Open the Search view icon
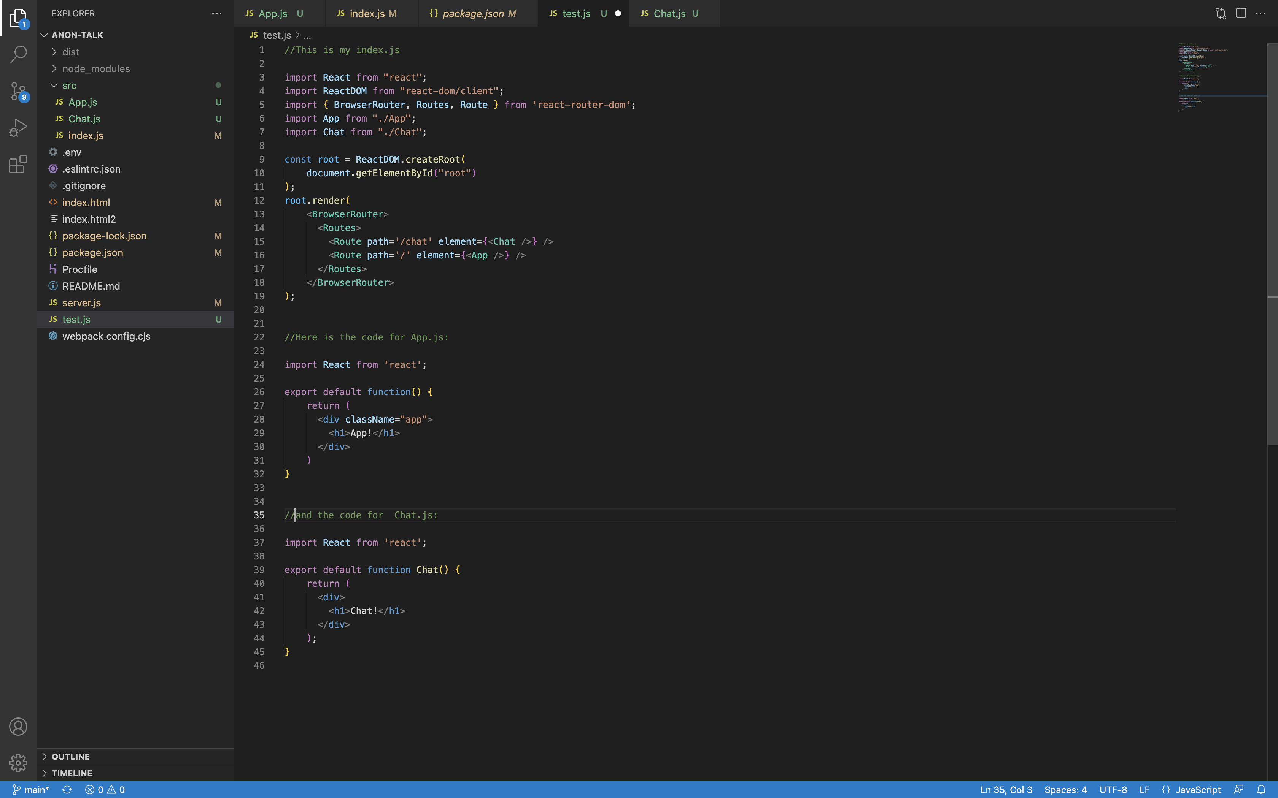This screenshot has height=798, width=1278. (18, 54)
